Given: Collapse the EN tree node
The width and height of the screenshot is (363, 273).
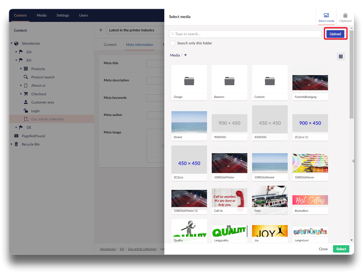Looking at the screenshot, I should click(16, 60).
